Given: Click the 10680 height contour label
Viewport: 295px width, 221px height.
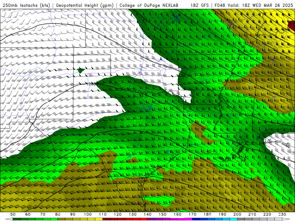Looking at the screenshot, I should [92, 84].
